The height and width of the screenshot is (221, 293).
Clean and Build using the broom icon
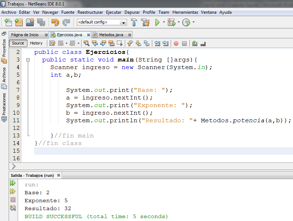tap(145, 22)
